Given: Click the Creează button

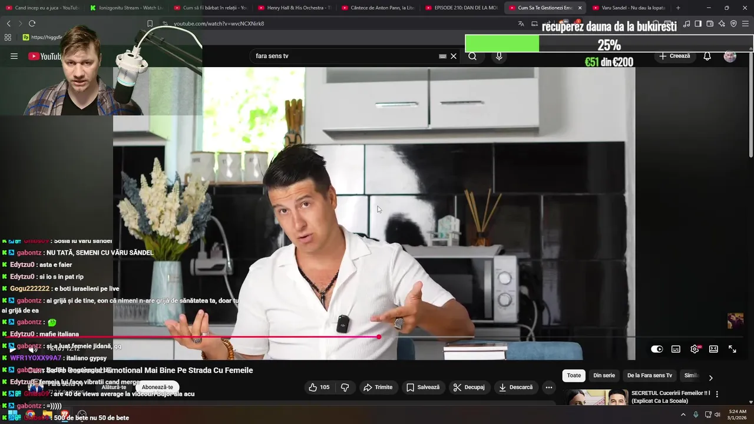Looking at the screenshot, I should tap(674, 56).
